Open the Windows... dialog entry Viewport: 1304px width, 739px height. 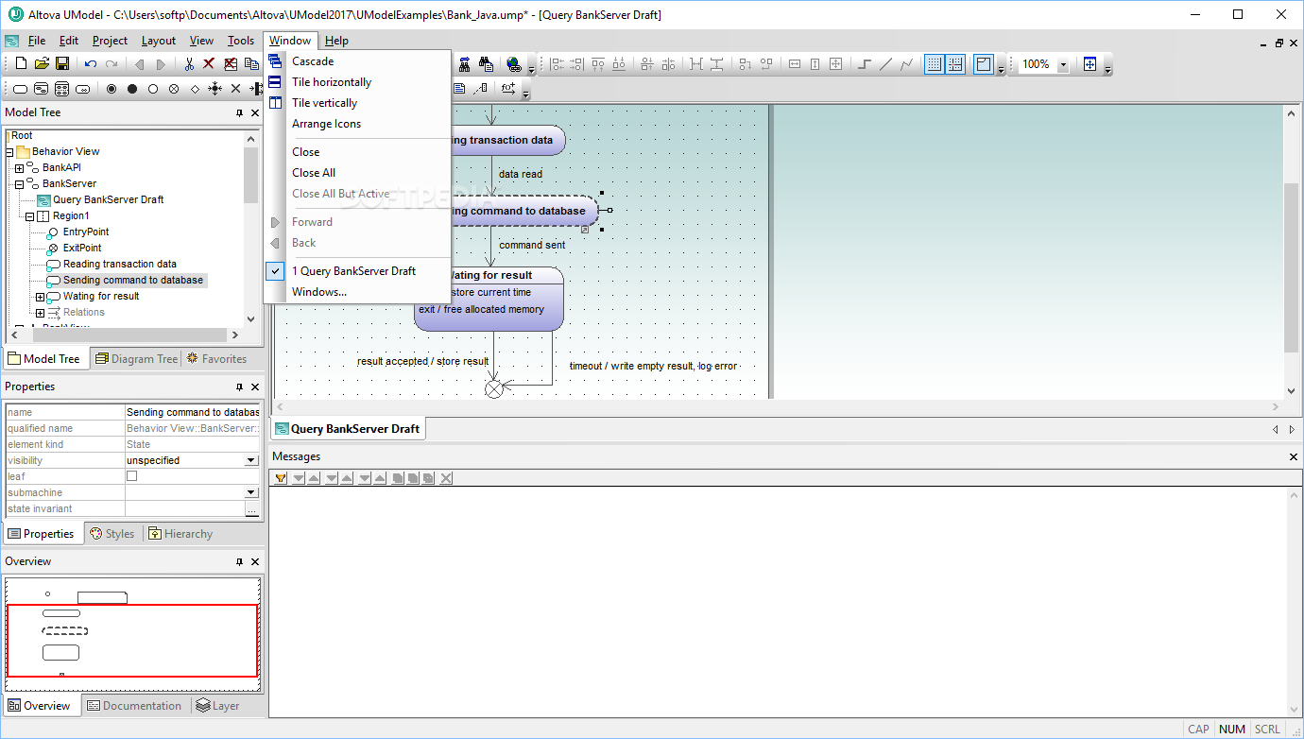[357, 292]
